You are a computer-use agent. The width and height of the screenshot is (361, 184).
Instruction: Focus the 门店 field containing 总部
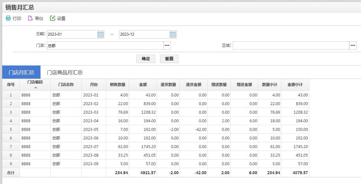(x=105, y=46)
